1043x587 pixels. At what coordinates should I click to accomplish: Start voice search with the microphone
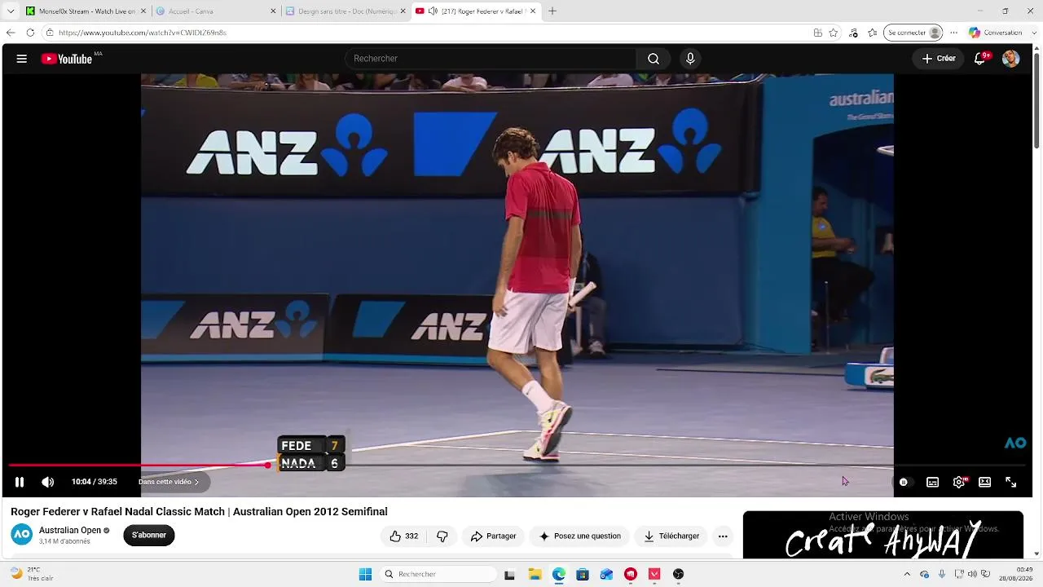point(690,59)
